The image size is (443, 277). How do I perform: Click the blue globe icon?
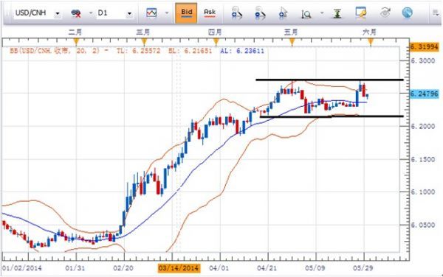click(x=407, y=13)
